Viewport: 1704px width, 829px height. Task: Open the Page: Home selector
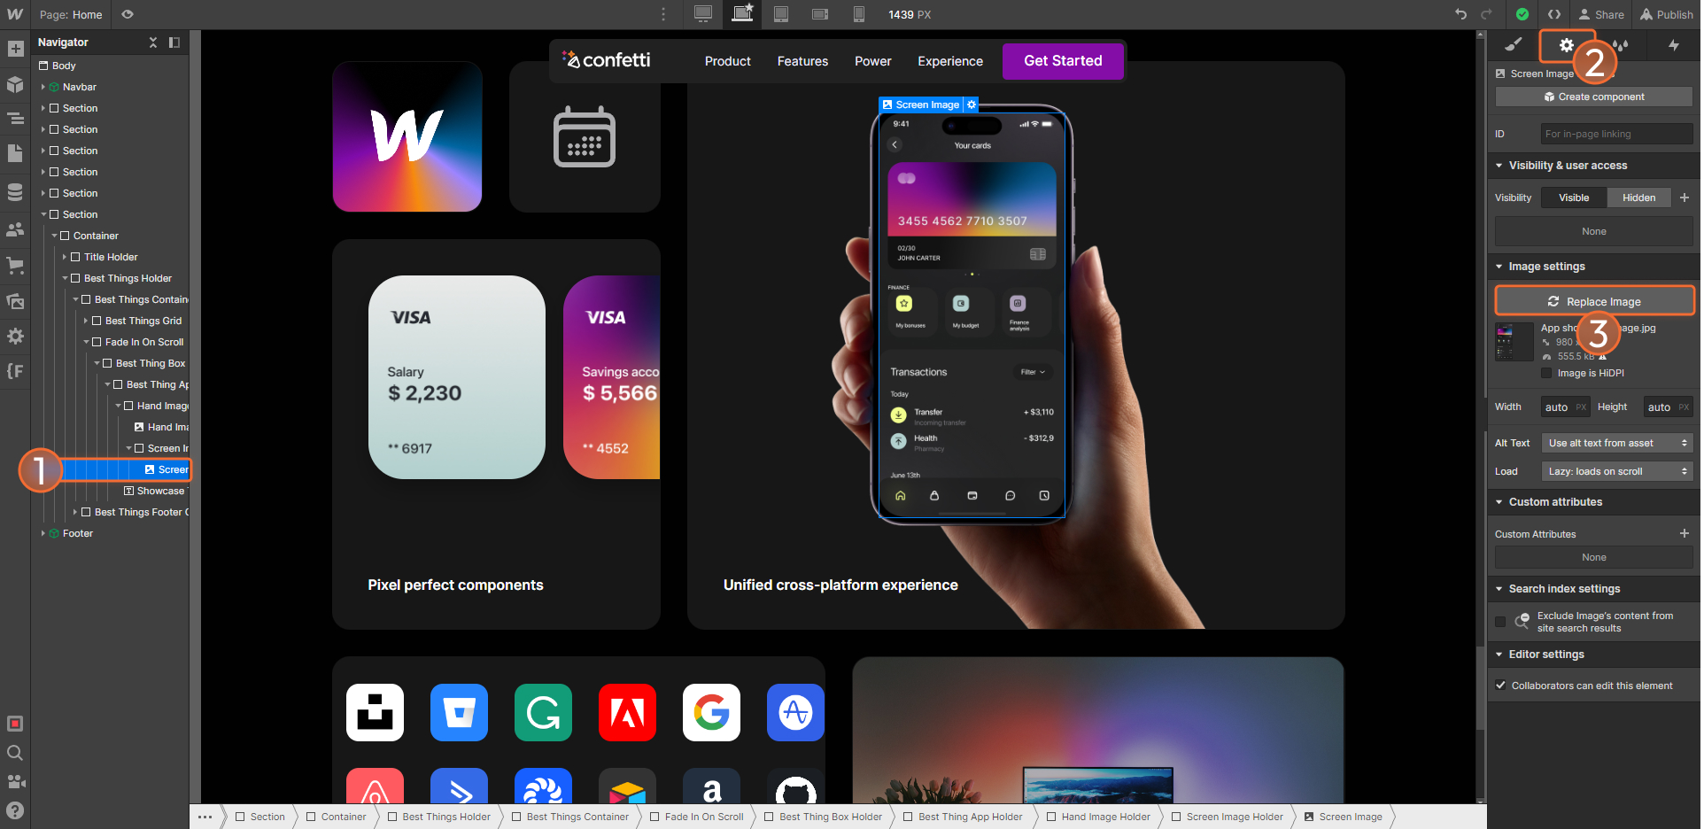point(70,14)
